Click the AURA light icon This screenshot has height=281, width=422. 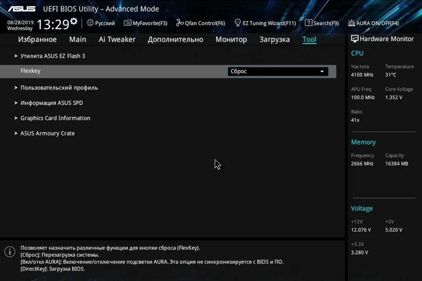tap(351, 23)
